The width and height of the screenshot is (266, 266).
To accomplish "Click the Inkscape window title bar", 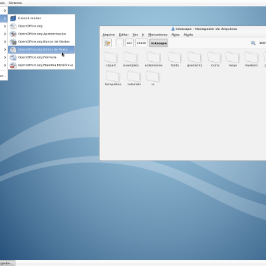I will [x=183, y=29].
